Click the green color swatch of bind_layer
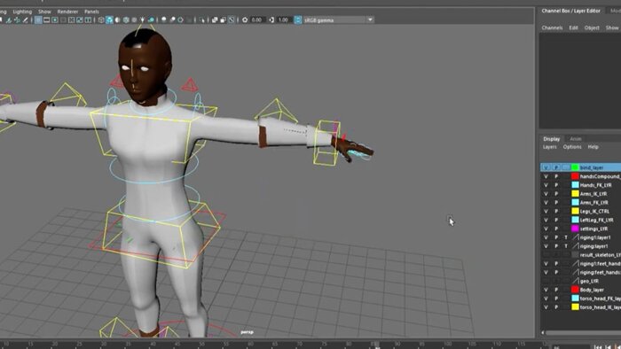The height and width of the screenshot is (349, 621). coord(575,167)
